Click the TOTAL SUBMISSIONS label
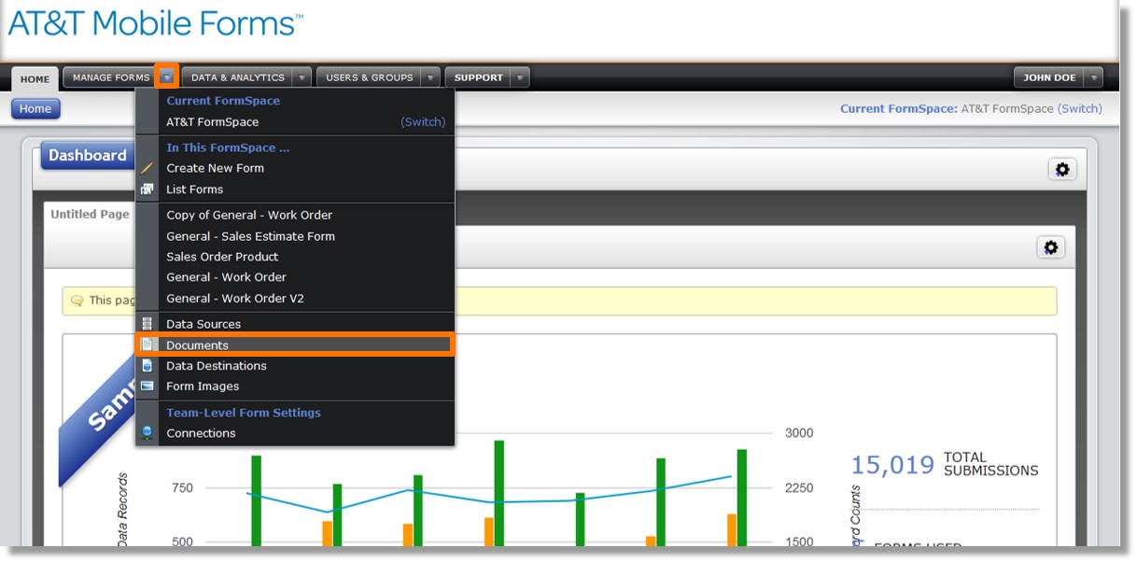Screen dimensions: 1137x563 [990, 464]
